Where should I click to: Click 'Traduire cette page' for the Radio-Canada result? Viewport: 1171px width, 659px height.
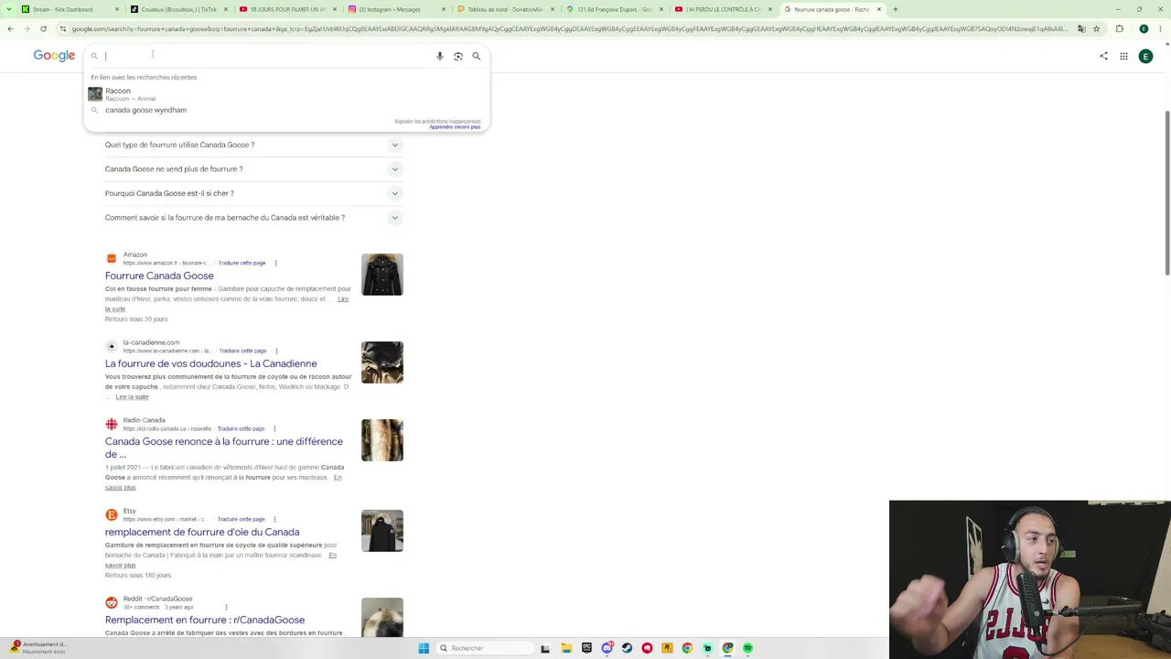pos(241,428)
